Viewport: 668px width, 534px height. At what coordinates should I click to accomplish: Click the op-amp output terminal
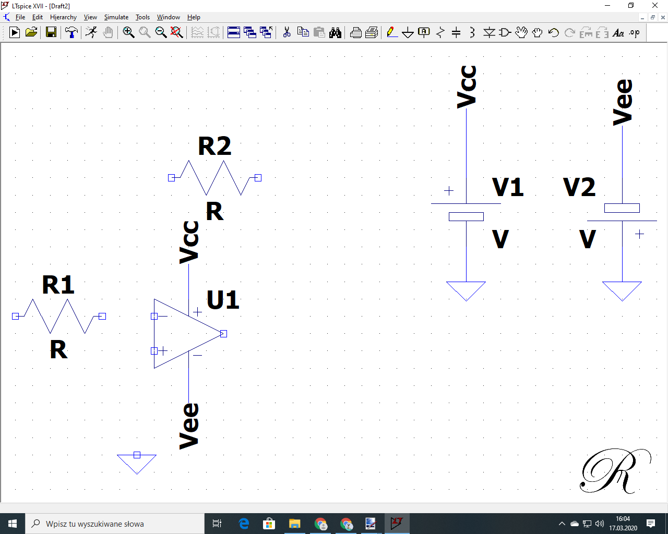point(223,334)
